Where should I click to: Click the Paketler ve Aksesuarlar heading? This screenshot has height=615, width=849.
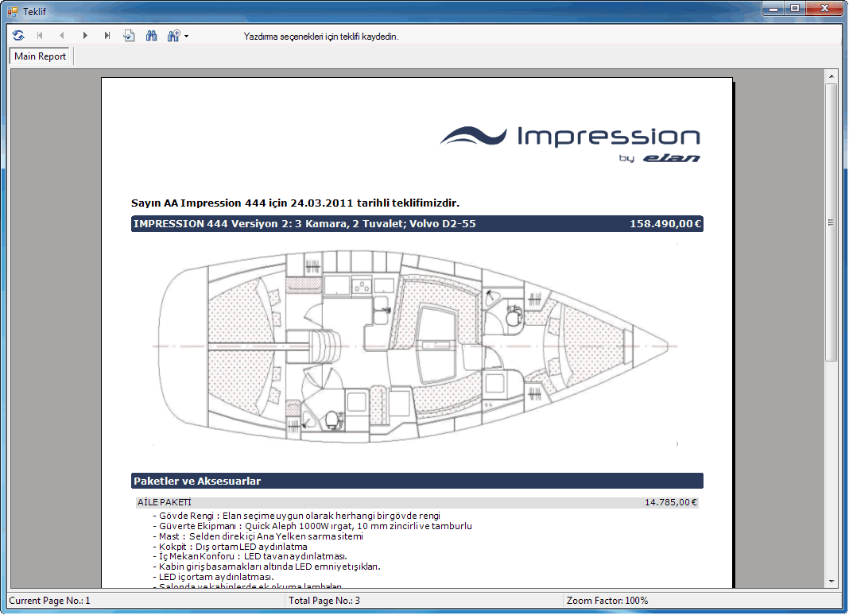coord(197,481)
